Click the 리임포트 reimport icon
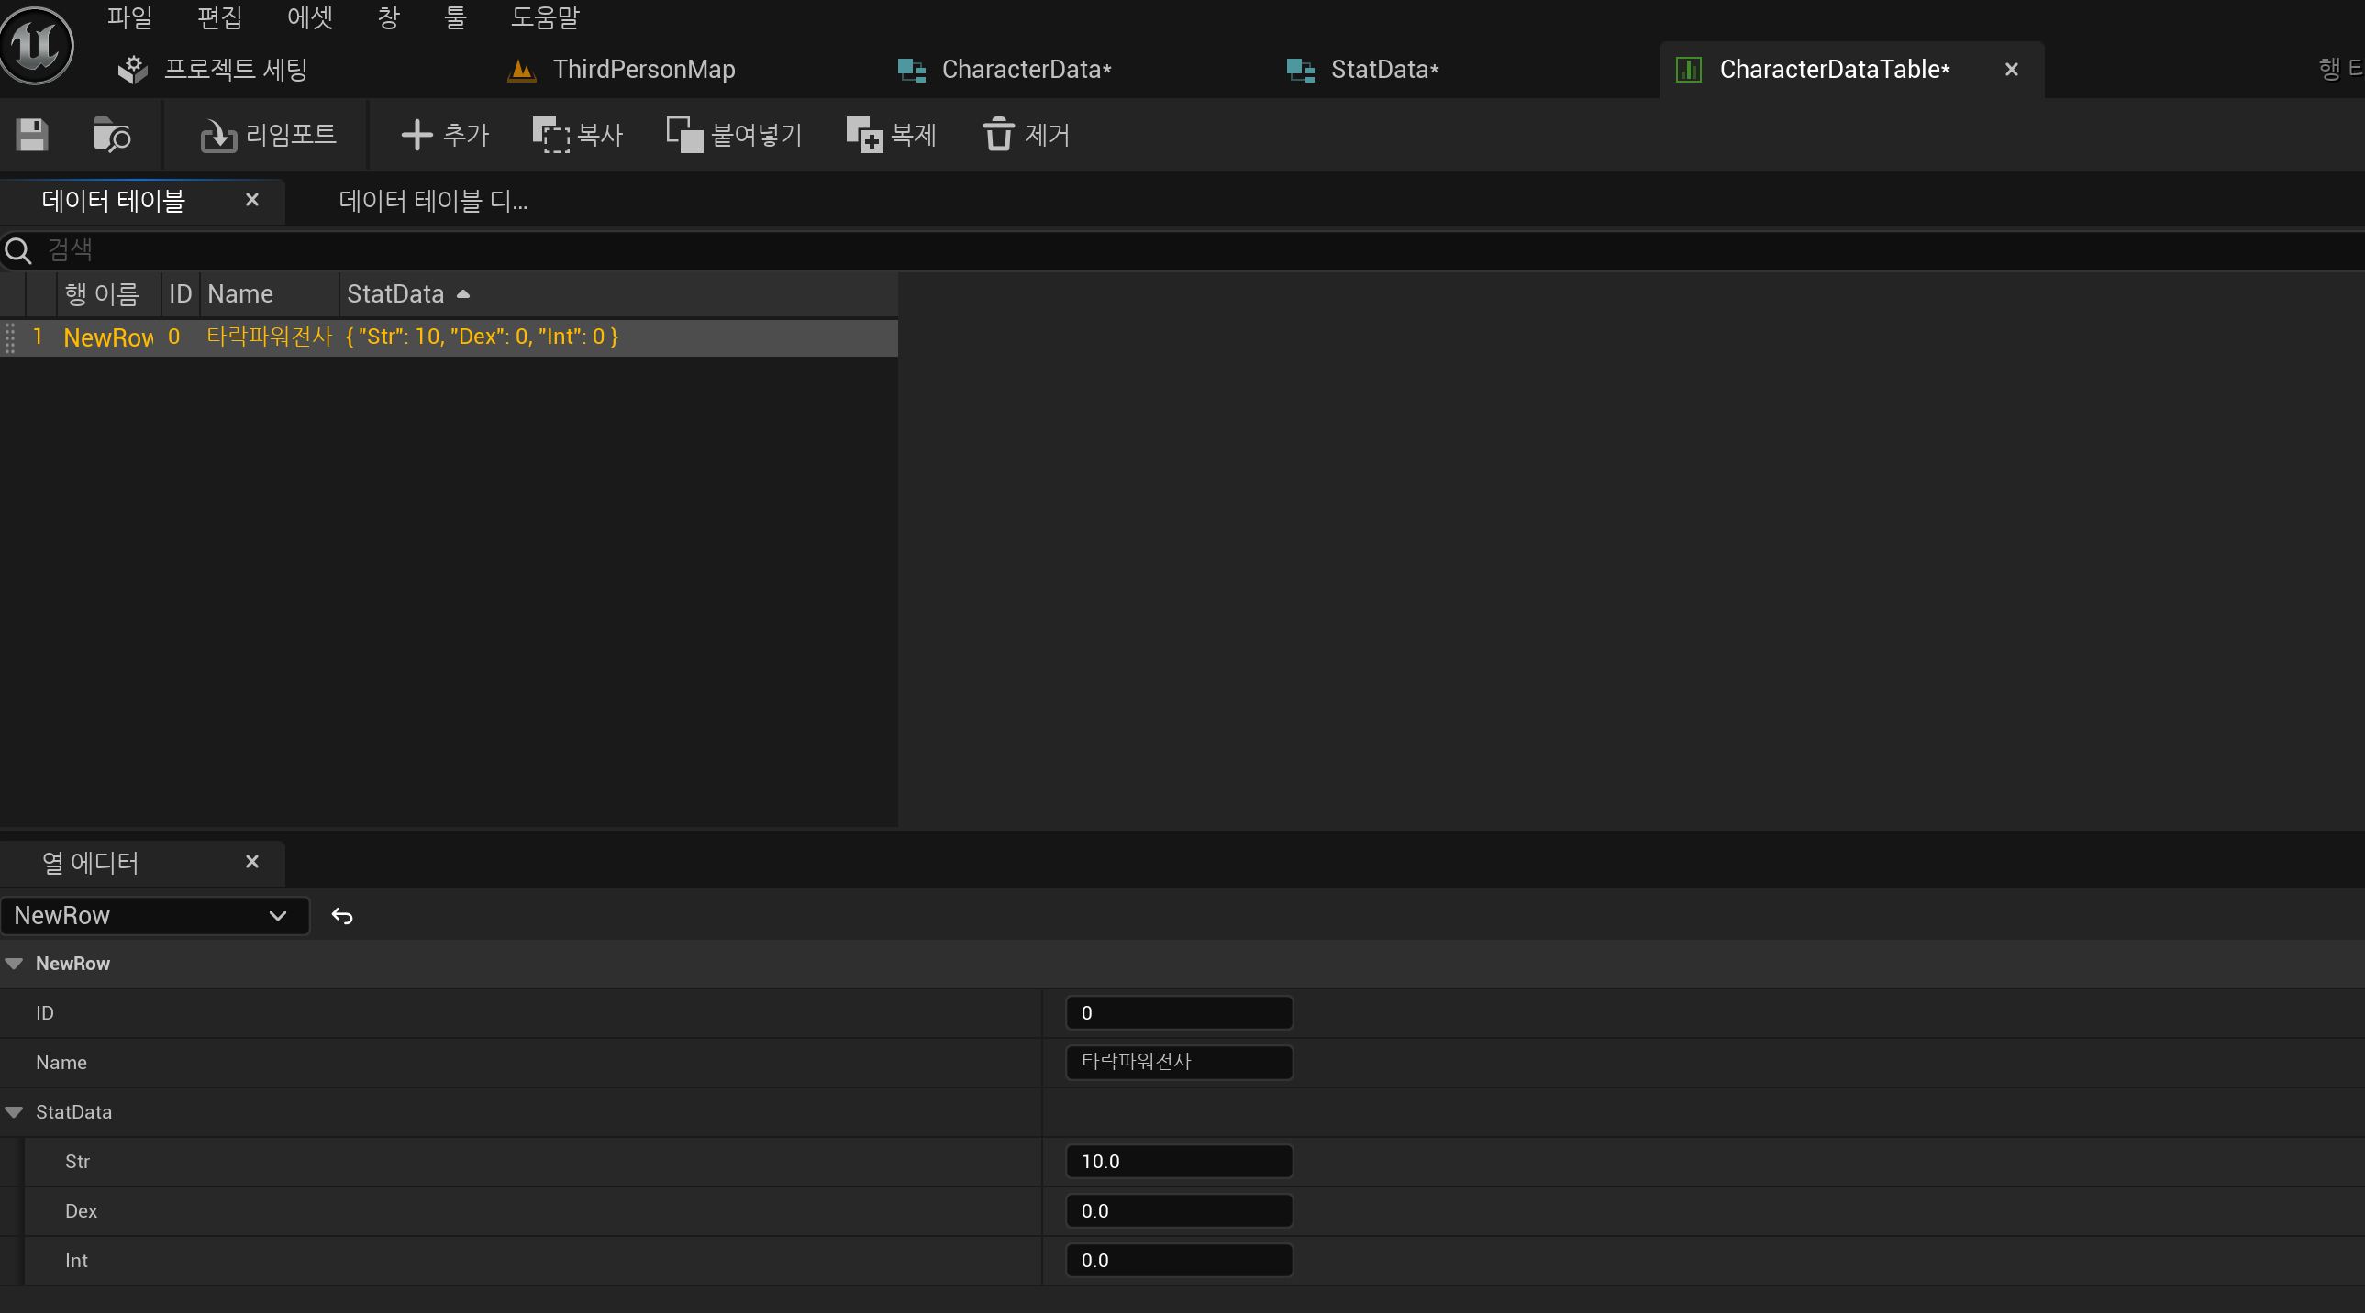The image size is (2365, 1313). click(218, 136)
